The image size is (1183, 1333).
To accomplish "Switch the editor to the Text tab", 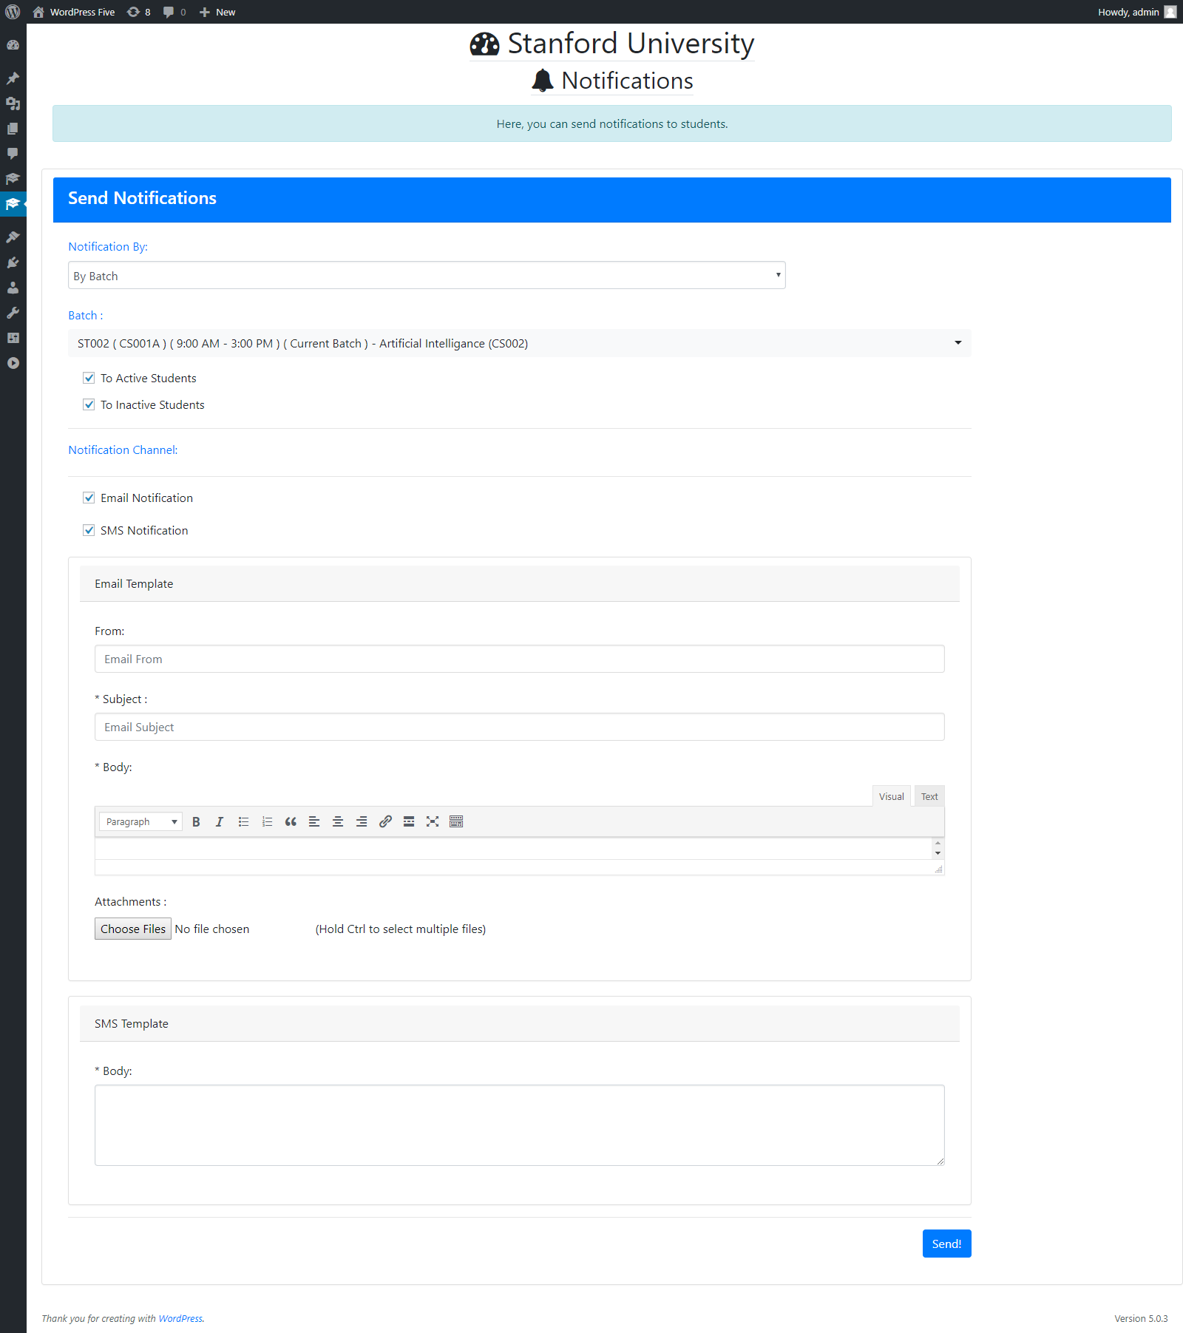I will coord(929,796).
